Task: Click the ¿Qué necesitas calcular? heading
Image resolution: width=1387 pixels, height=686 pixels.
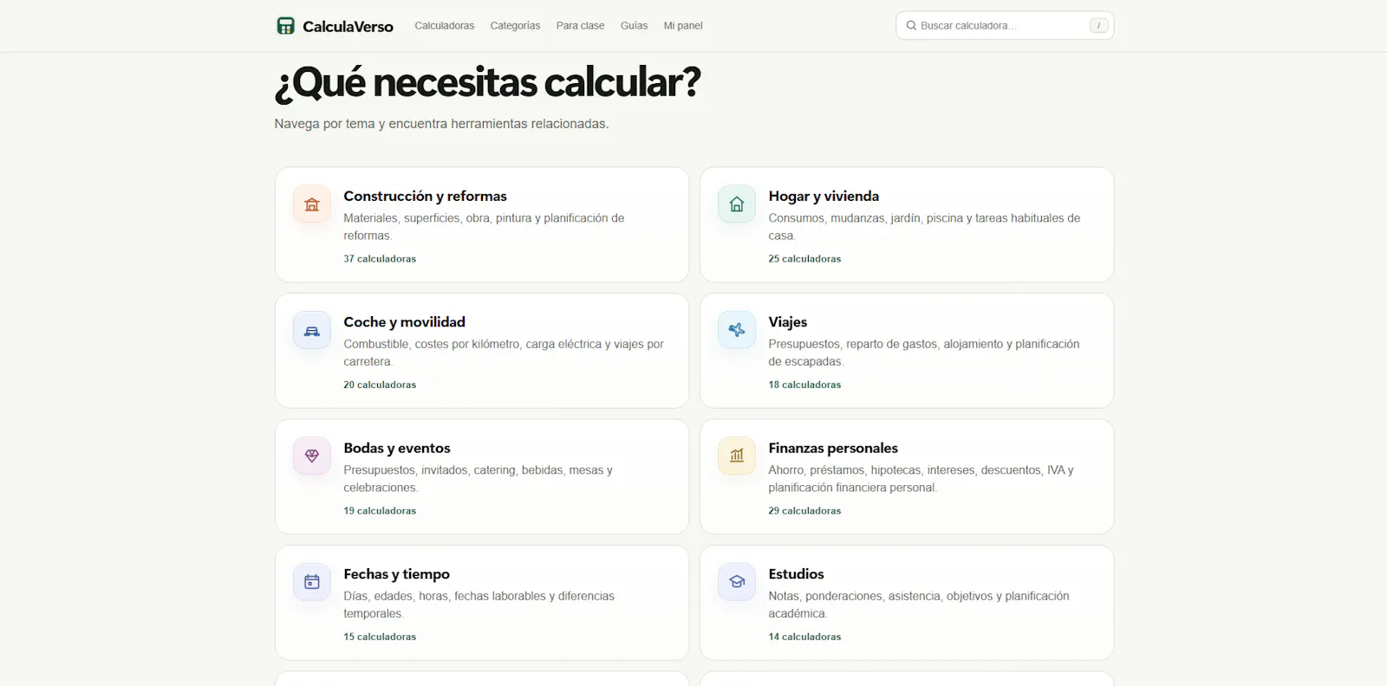Action: (x=488, y=83)
